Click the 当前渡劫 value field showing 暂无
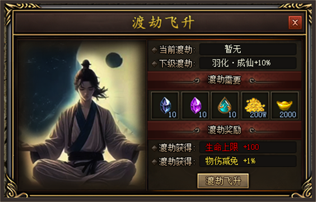 [x=248, y=49]
